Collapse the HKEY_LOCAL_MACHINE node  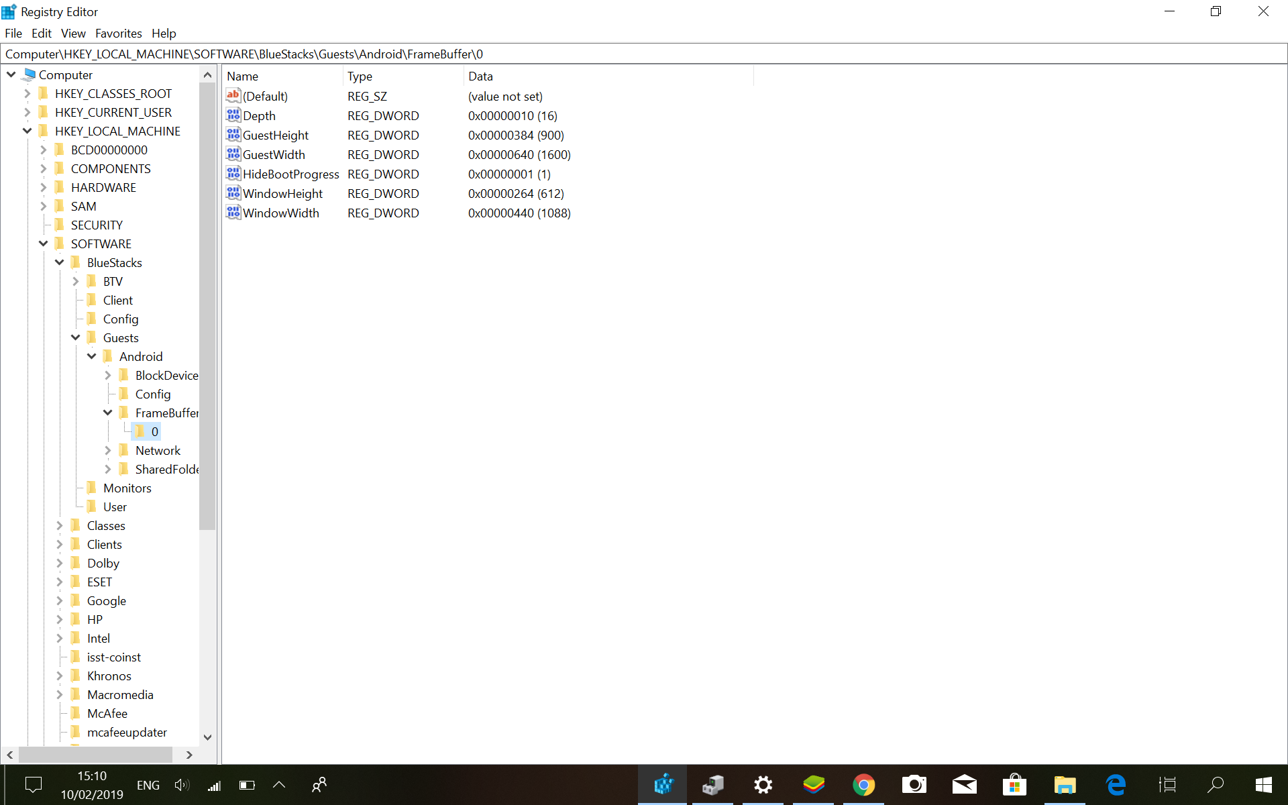[x=28, y=131]
